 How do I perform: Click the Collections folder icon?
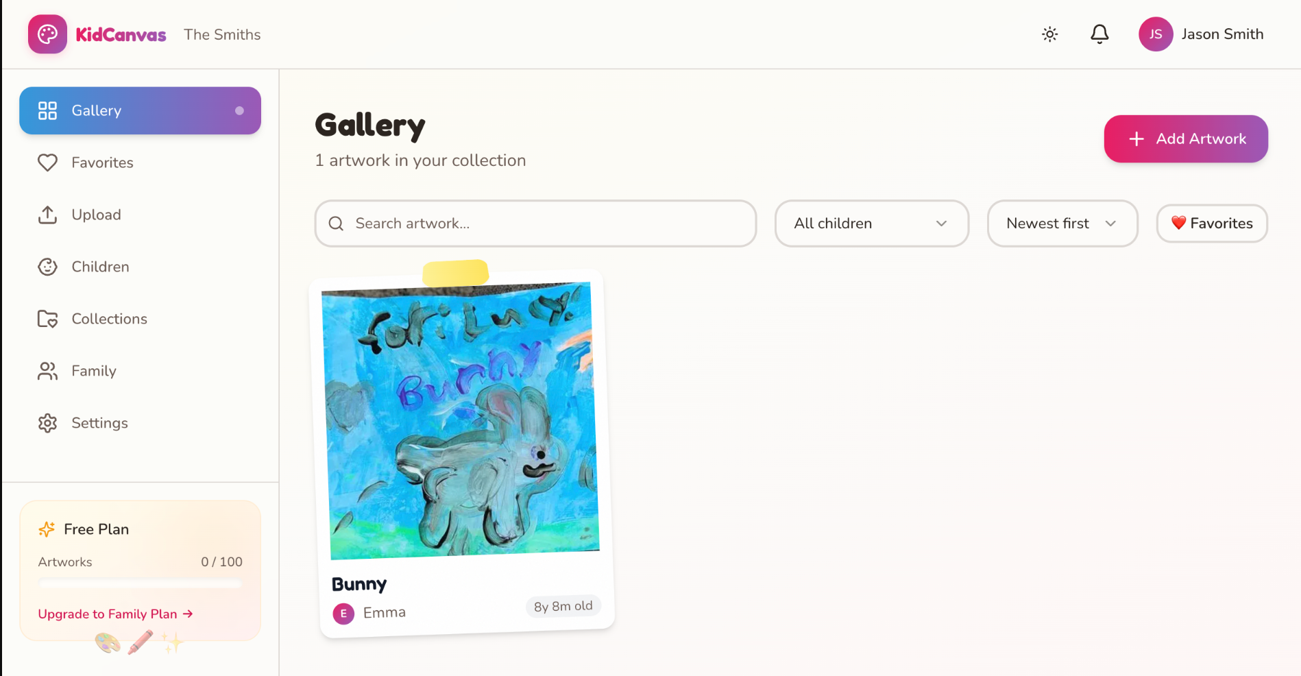click(47, 319)
